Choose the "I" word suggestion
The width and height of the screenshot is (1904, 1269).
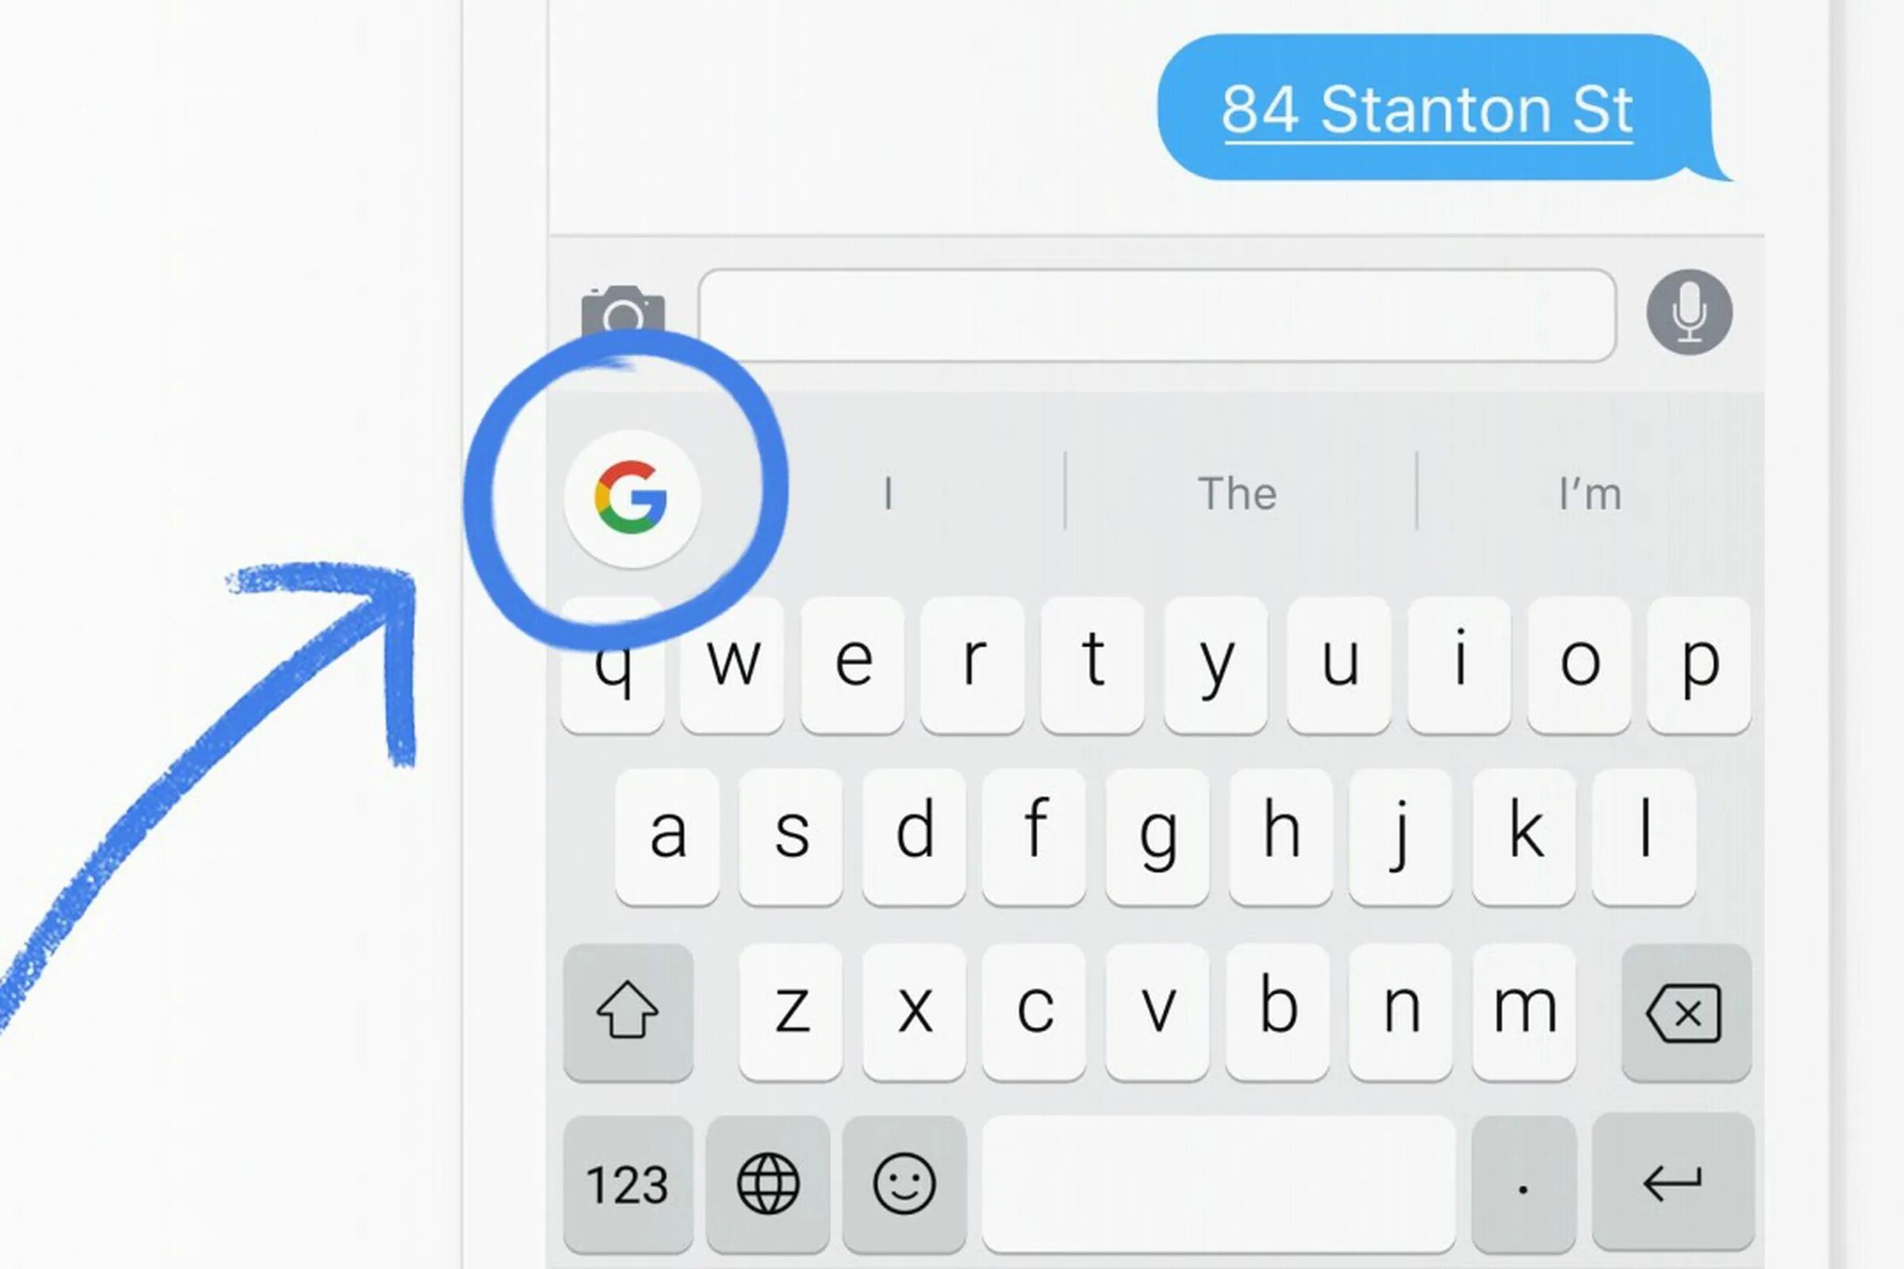888,493
